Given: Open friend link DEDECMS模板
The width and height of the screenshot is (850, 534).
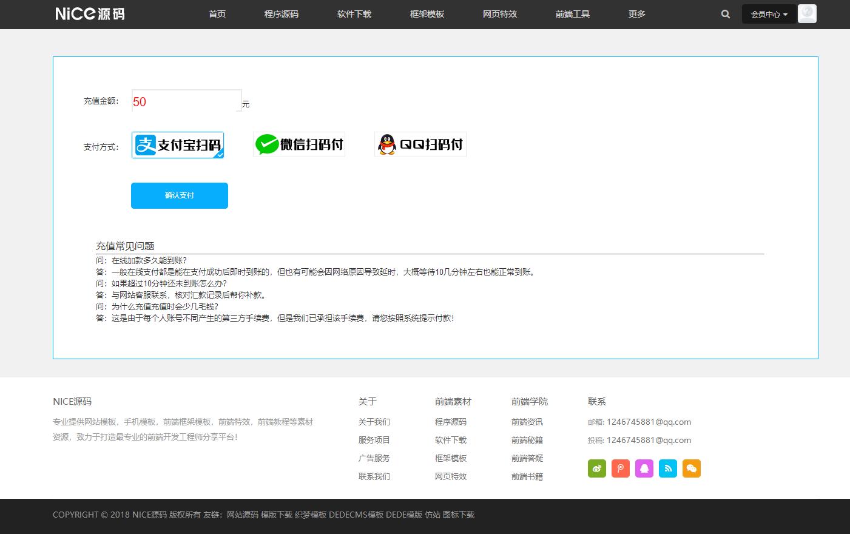Looking at the screenshot, I should 356,515.
